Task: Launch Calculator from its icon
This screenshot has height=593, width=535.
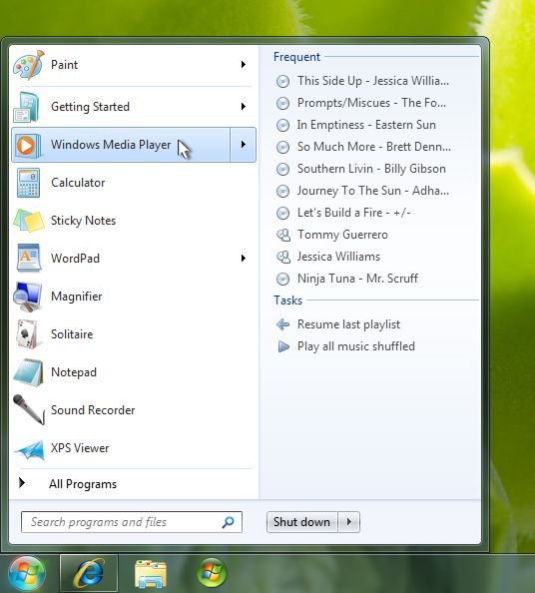Action: pos(28,183)
